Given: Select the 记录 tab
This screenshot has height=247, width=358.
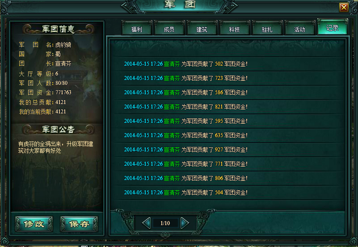Looking at the screenshot, I should point(333,28).
